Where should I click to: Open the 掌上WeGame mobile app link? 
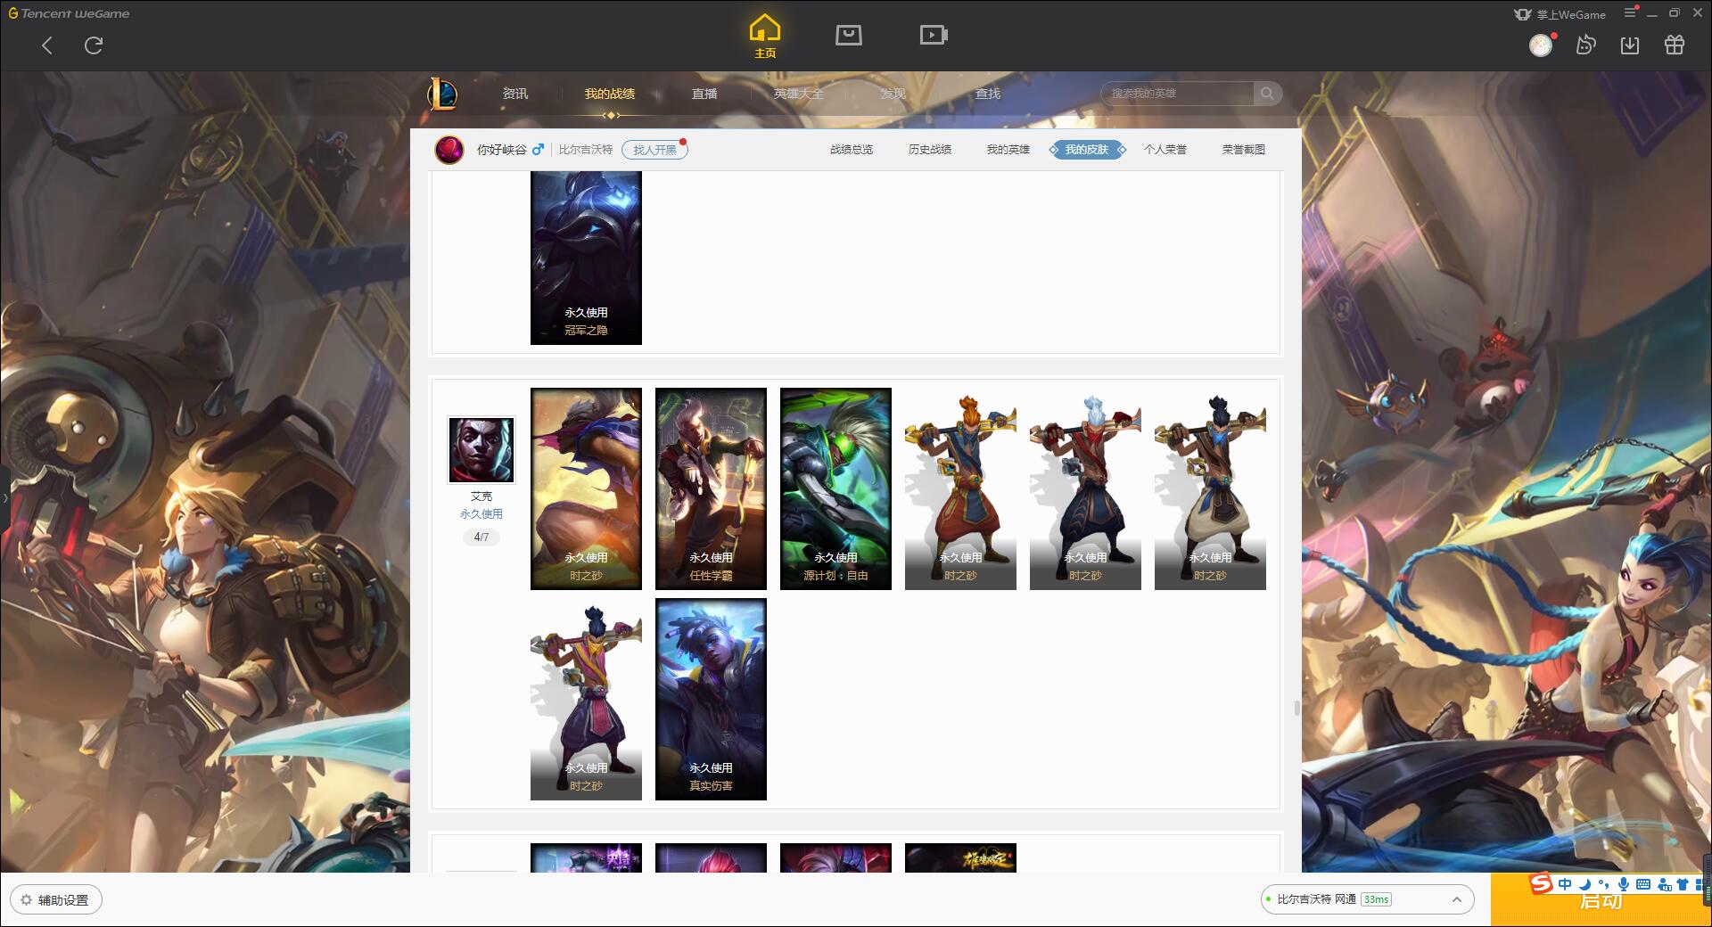[x=1560, y=14]
